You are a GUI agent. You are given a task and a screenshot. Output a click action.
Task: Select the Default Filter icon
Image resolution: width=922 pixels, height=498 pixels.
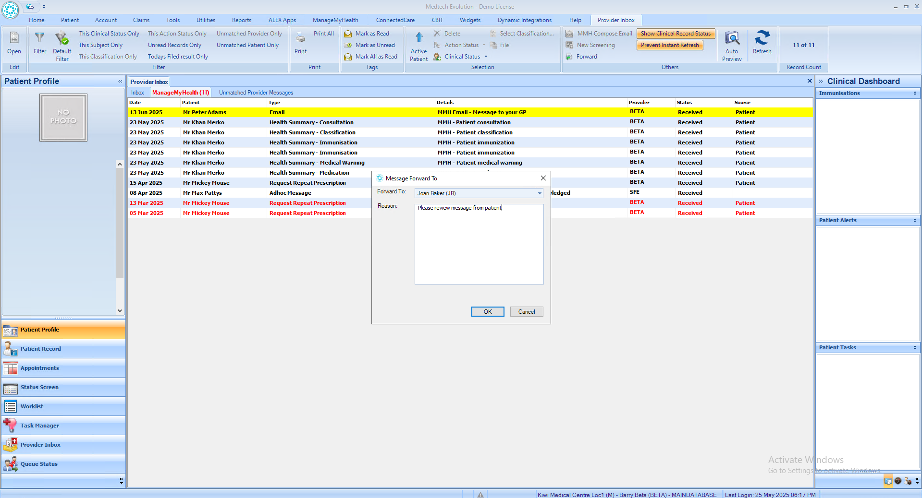coord(62,38)
